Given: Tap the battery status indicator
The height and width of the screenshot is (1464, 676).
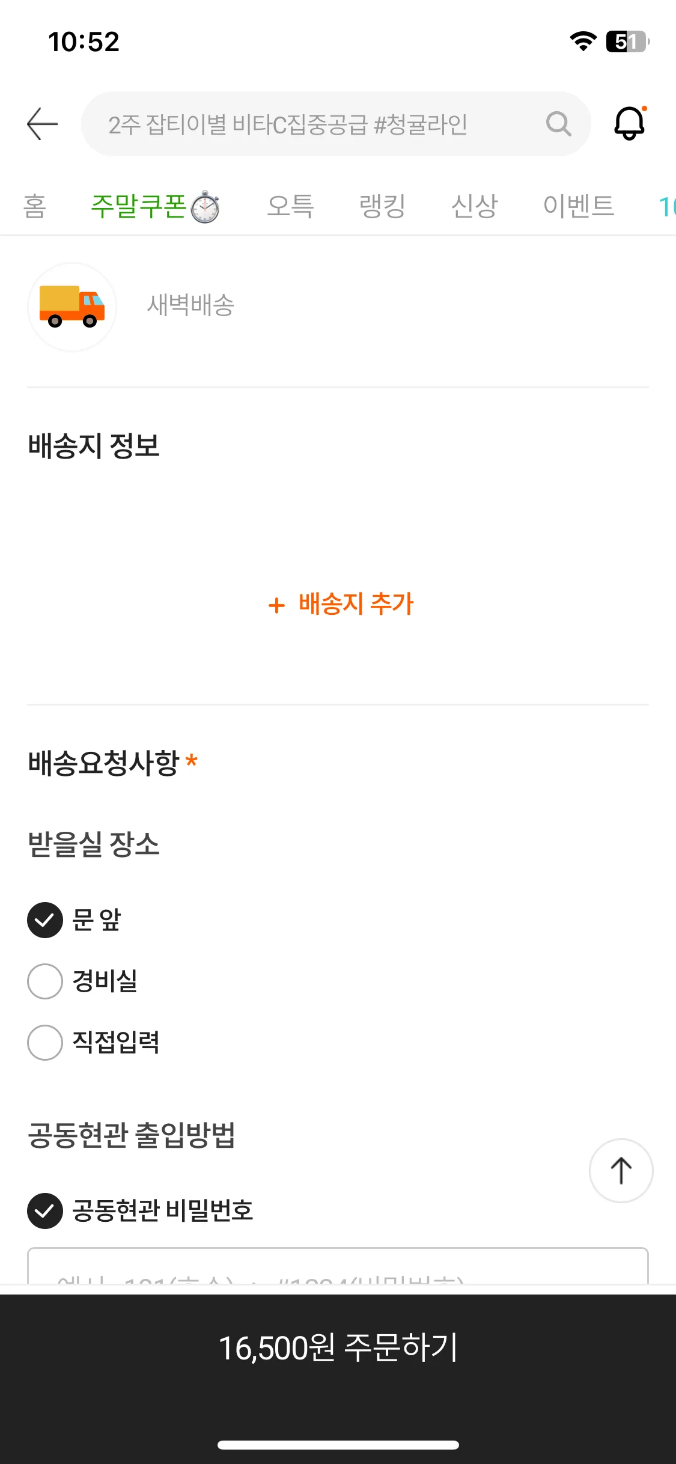Looking at the screenshot, I should coord(628,41).
